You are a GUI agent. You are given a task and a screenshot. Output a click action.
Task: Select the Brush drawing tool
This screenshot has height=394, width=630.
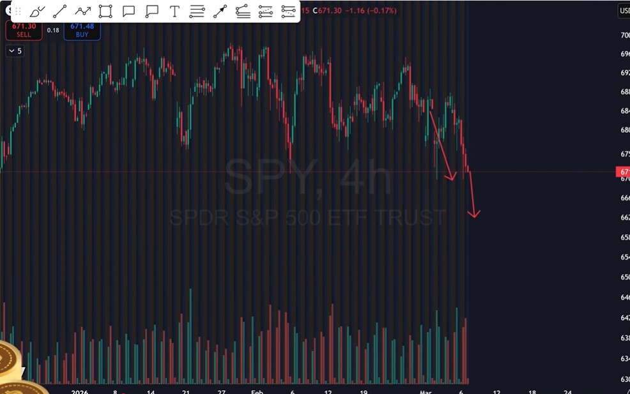click(x=37, y=11)
